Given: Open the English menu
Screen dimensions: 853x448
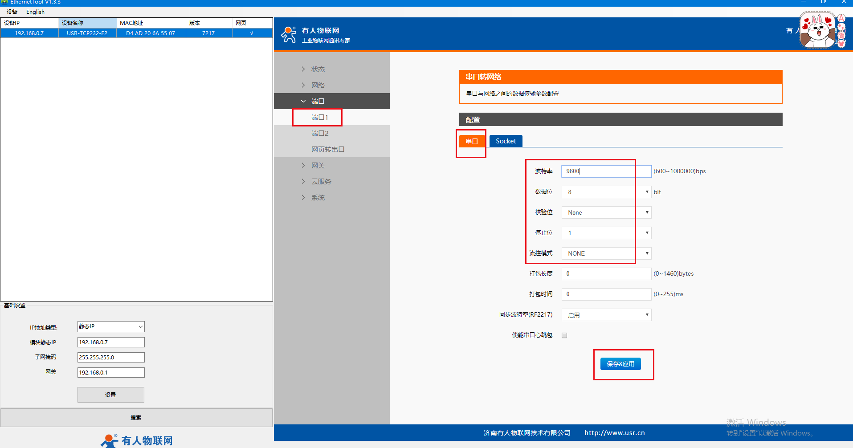Looking at the screenshot, I should [35, 12].
